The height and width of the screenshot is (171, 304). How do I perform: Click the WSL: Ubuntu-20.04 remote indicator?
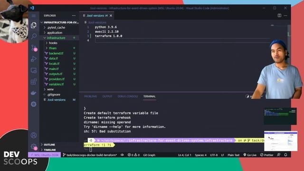pyautogui.click(x=45, y=155)
